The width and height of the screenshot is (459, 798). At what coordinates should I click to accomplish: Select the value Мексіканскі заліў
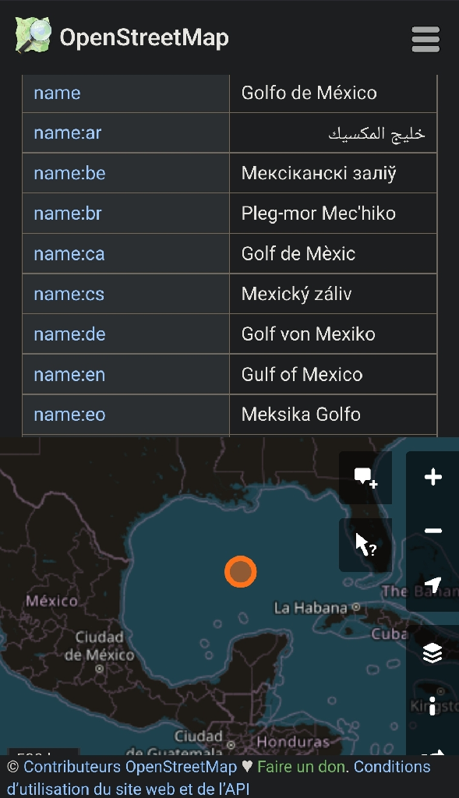tap(319, 173)
